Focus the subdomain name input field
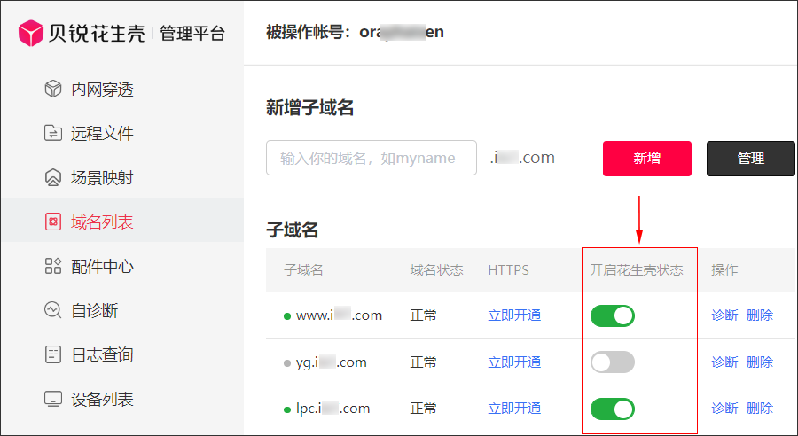The width and height of the screenshot is (798, 436). pos(372,158)
